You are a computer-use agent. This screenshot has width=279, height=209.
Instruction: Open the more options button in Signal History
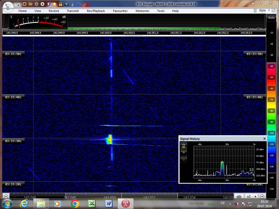(184, 159)
